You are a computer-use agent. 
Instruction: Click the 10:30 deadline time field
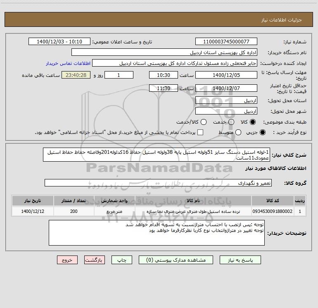164,75
